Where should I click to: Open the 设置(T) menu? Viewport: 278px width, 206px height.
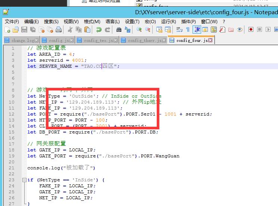coord(132,21)
